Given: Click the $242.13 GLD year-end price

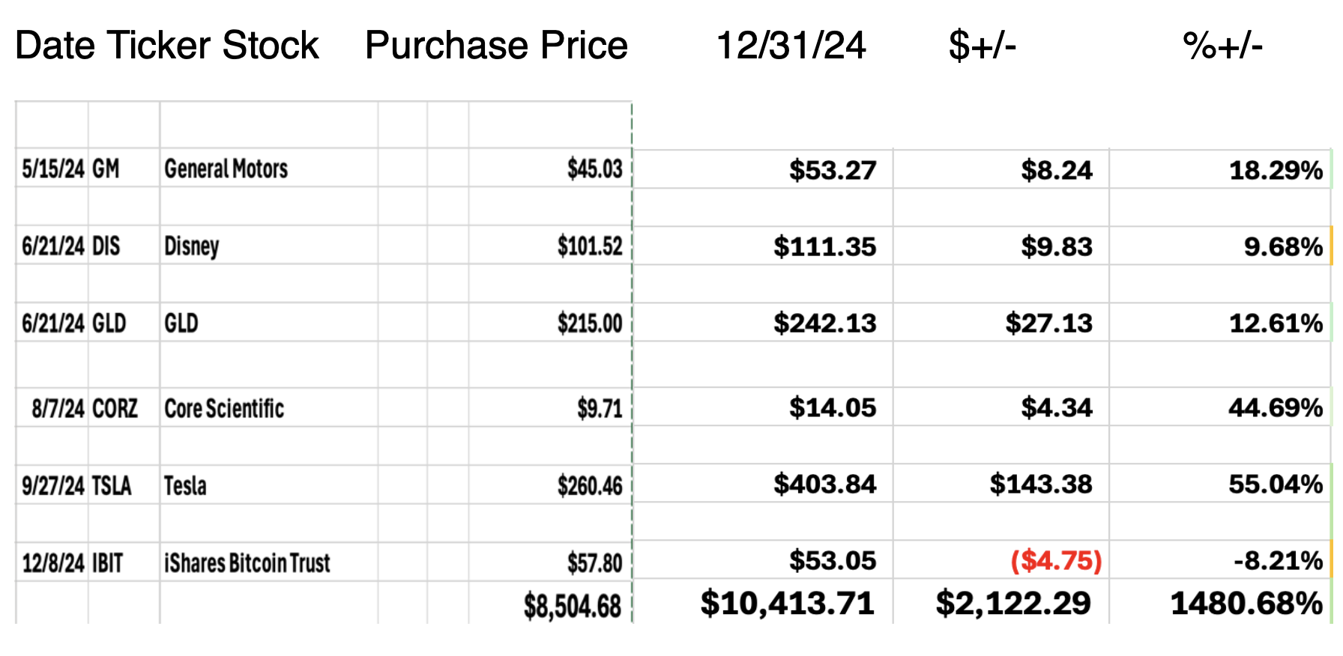Looking at the screenshot, I should tap(824, 324).
